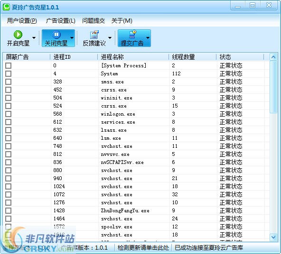The height and width of the screenshot is (254, 281).
Task: Select the winlogon.exe process name
Action: click(x=118, y=114)
